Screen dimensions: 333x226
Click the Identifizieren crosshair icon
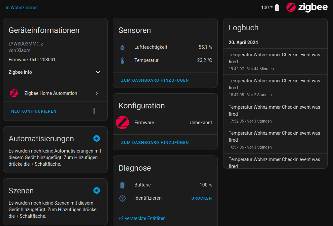122,198
